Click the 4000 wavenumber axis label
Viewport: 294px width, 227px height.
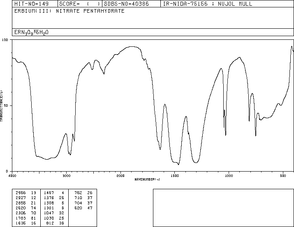point(12,176)
